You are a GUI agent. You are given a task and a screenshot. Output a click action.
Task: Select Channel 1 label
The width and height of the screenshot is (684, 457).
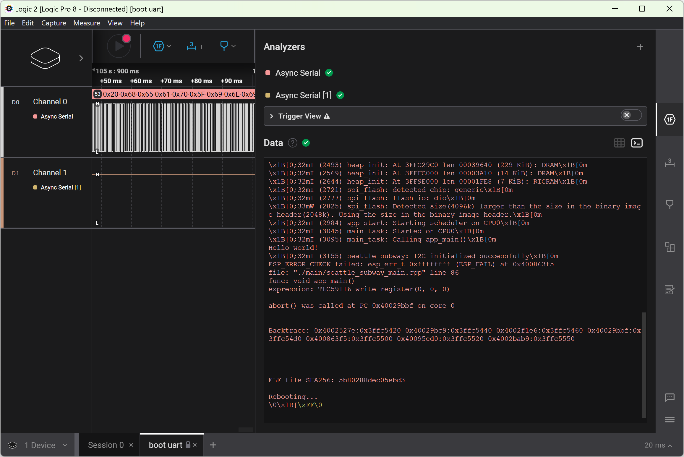click(x=50, y=173)
